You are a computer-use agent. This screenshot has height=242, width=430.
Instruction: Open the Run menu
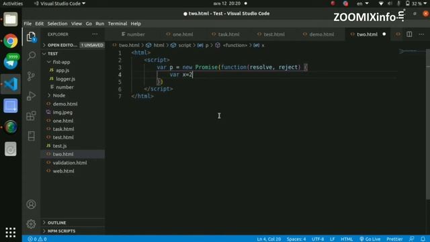coord(100,24)
